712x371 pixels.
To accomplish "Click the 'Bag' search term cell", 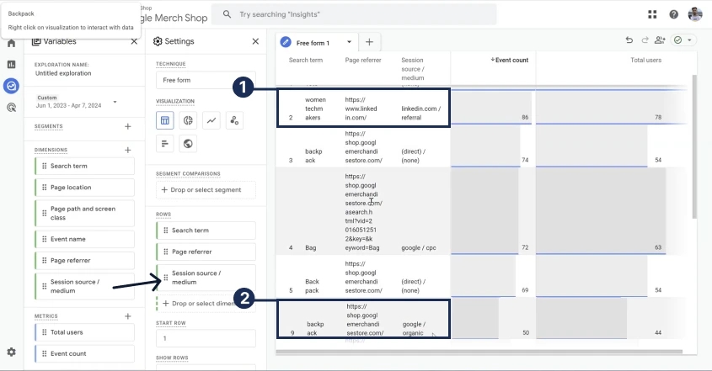I will tap(311, 247).
